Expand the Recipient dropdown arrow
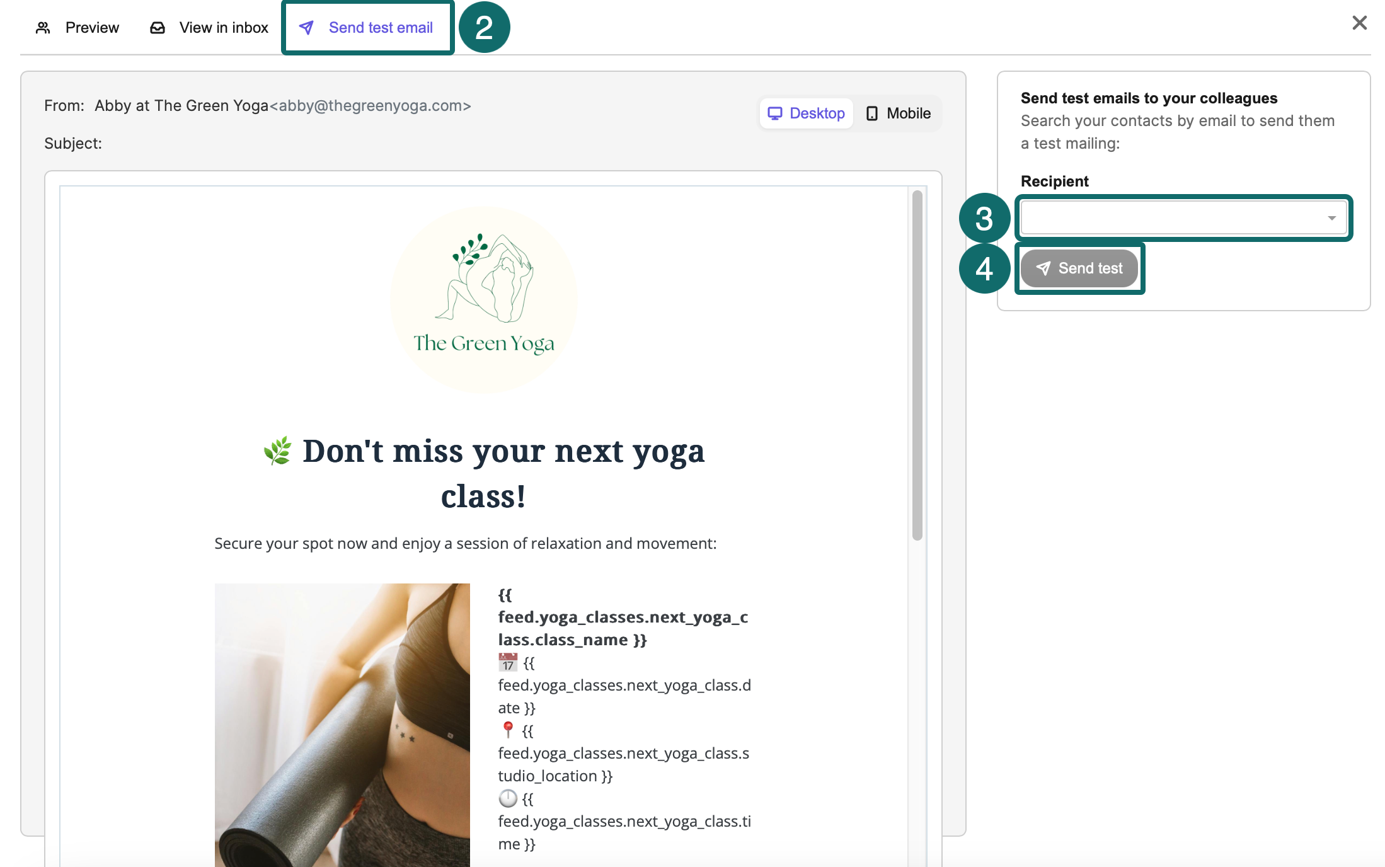Screen dimensions: 1385x867 (1331, 218)
